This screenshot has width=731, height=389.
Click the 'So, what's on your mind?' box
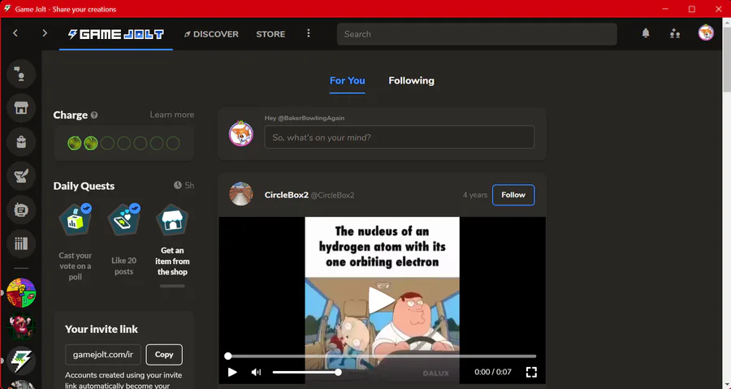pyautogui.click(x=400, y=137)
